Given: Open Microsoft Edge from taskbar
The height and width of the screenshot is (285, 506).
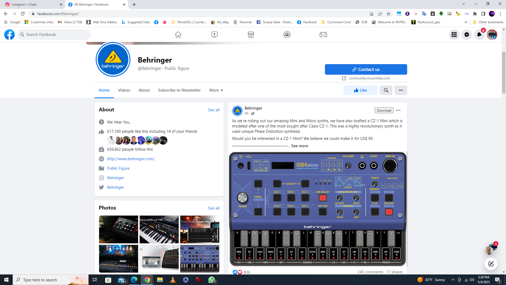Looking at the screenshot, I should 134,280.
